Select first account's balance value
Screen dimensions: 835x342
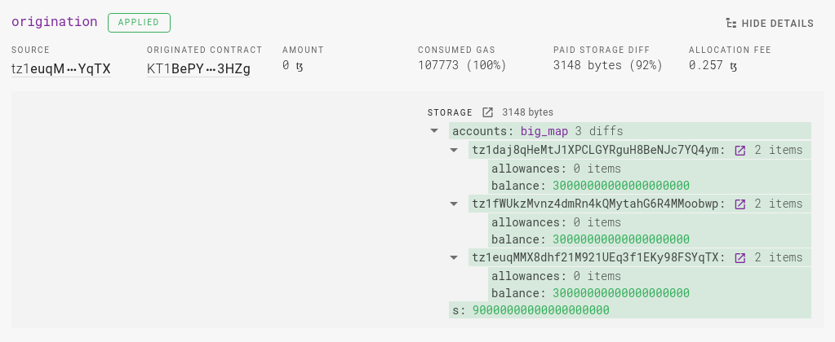click(x=621, y=186)
